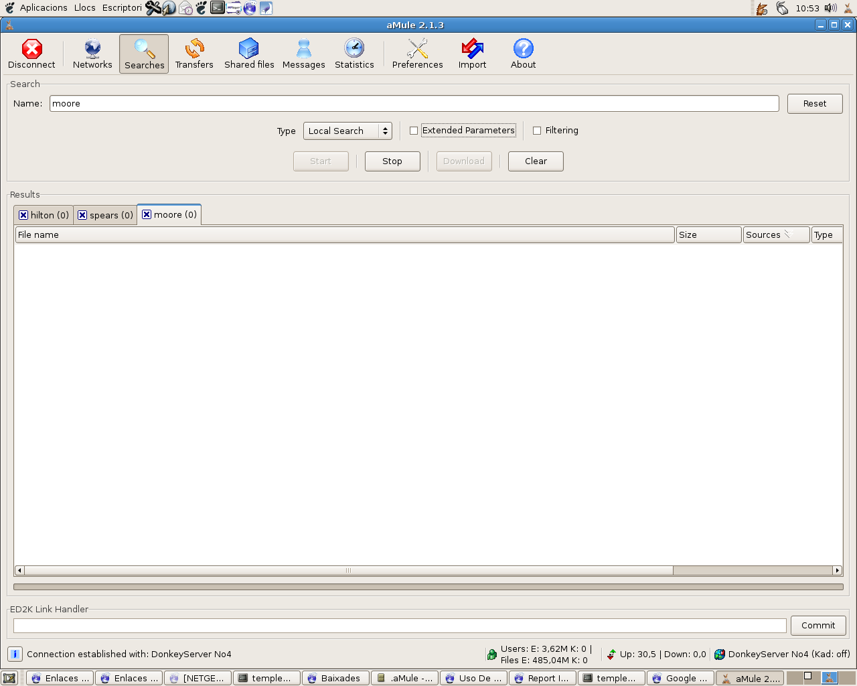Show the Shared files view
The width and height of the screenshot is (857, 686).
(249, 54)
